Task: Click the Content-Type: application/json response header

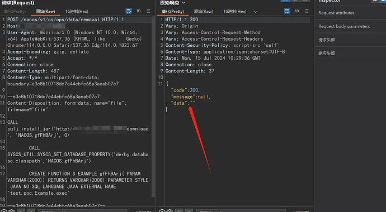Action: [225, 52]
